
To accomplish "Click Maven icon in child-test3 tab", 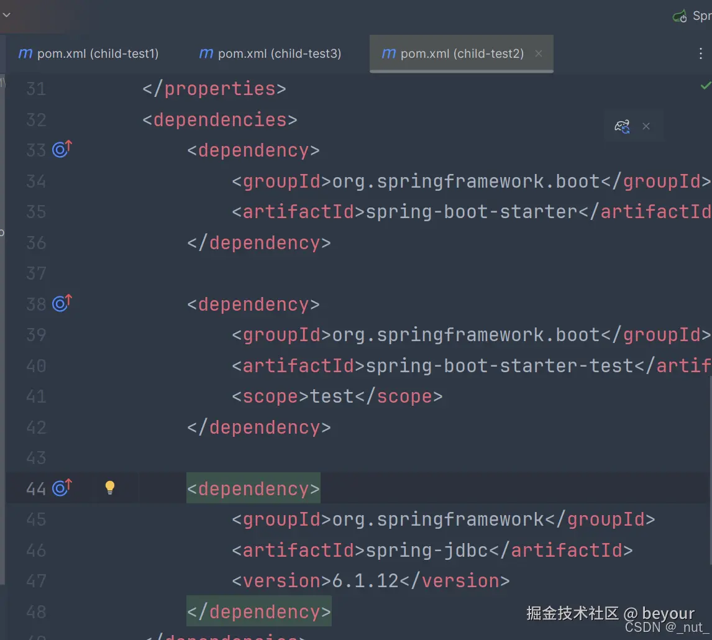I will point(206,53).
